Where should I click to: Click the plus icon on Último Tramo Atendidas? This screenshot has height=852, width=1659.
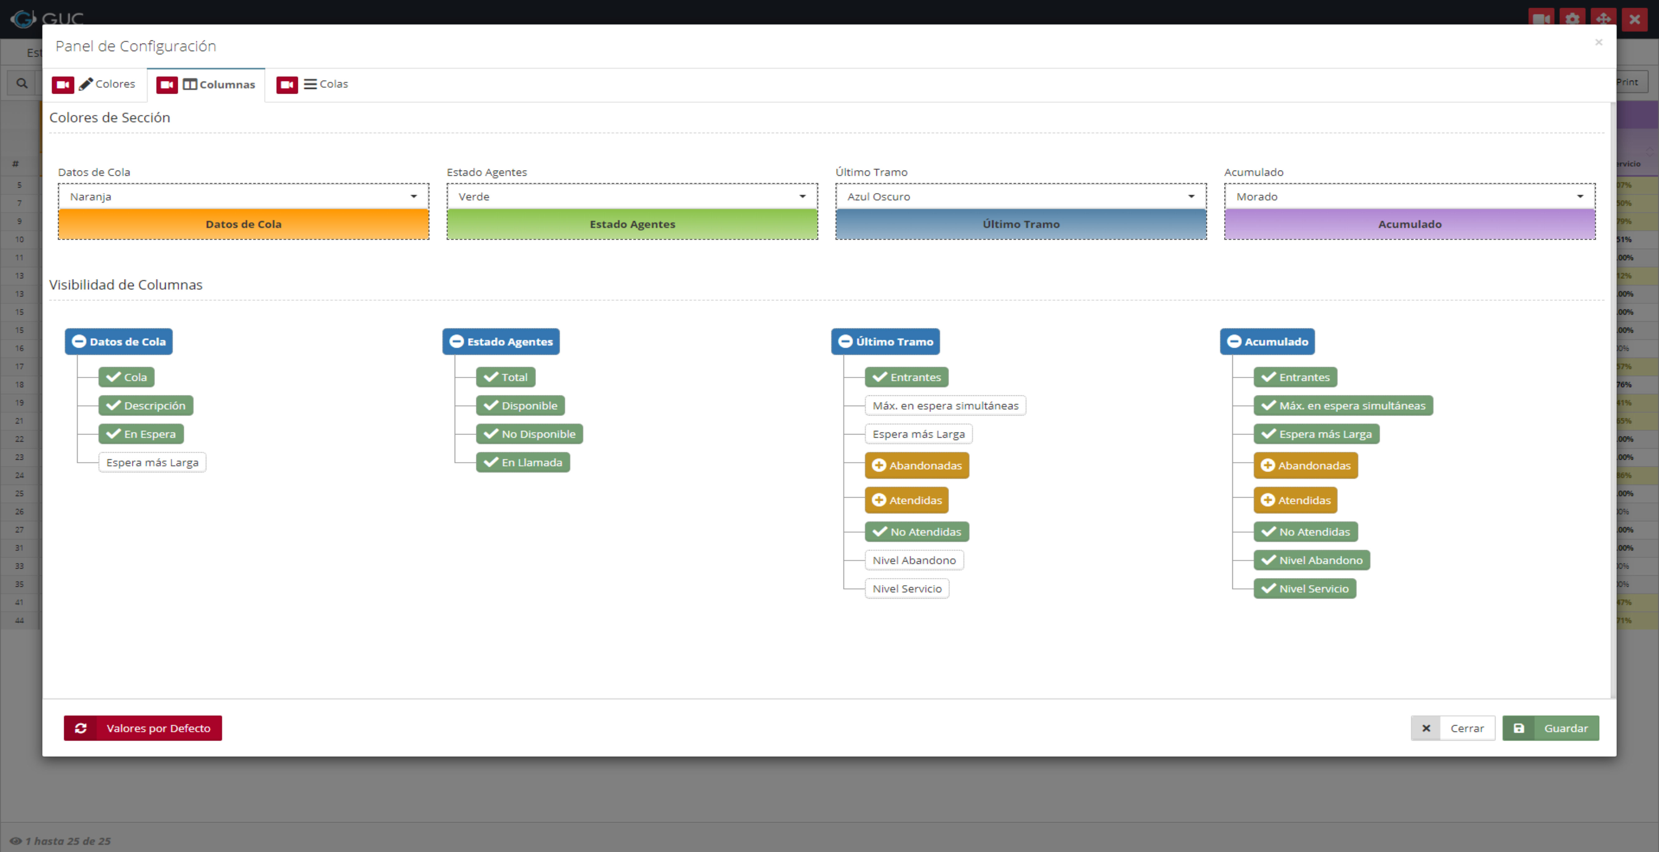pyautogui.click(x=879, y=500)
